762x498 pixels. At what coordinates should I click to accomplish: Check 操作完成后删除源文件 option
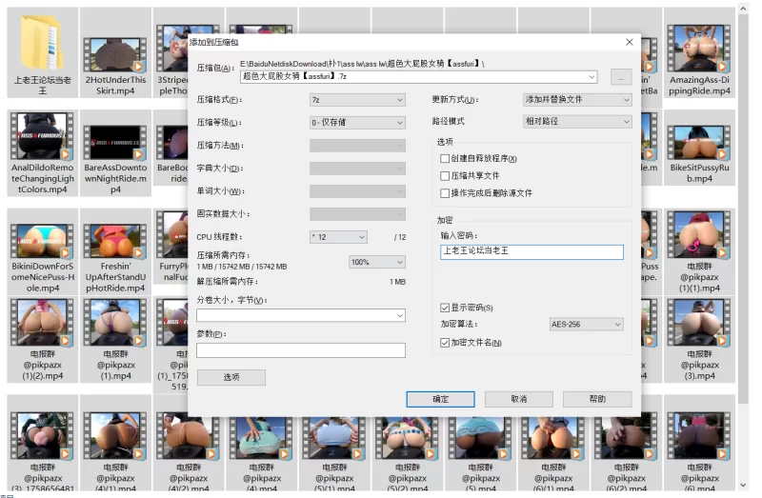pos(445,193)
